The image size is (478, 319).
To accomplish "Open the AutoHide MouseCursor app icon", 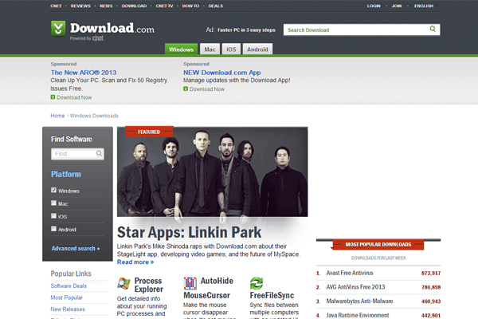I will (x=190, y=283).
